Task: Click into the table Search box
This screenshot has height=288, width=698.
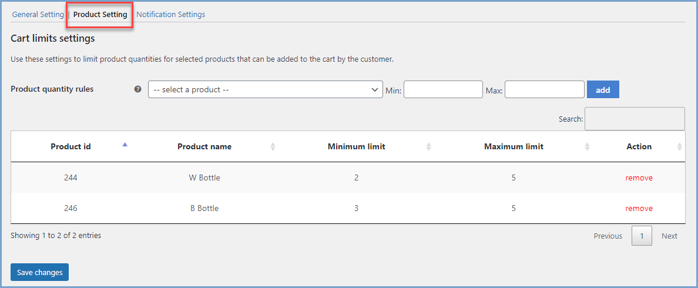Action: pyautogui.click(x=635, y=119)
